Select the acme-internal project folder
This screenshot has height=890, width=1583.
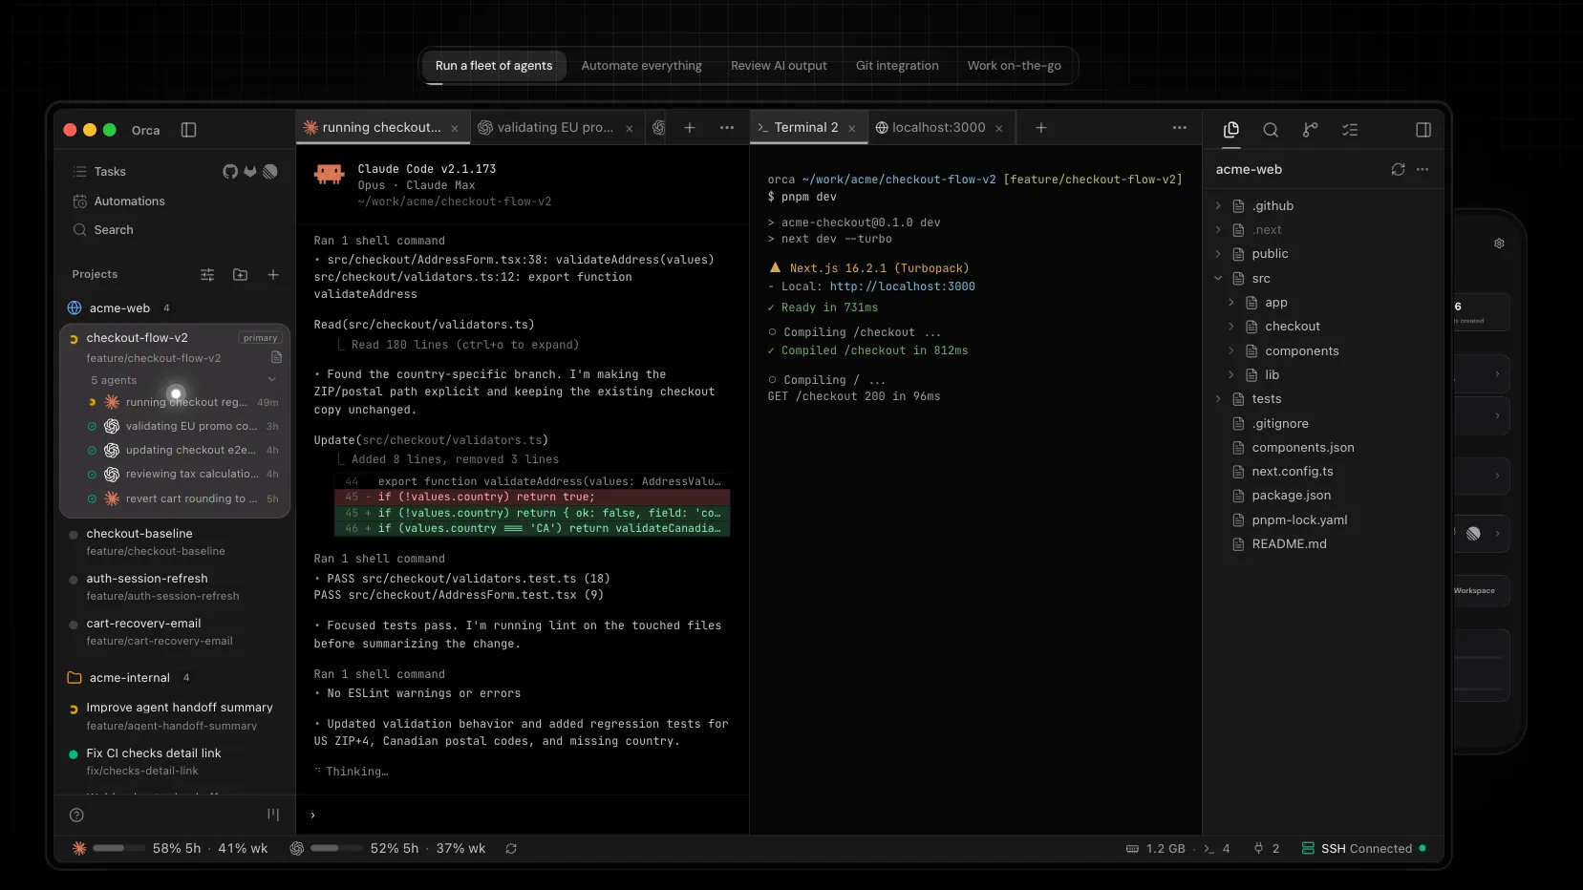click(174, 678)
